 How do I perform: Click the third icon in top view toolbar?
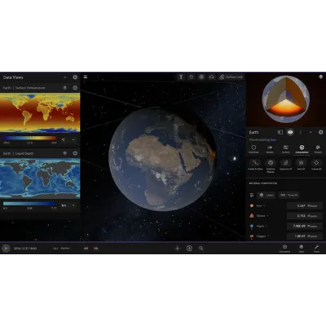[201, 77]
